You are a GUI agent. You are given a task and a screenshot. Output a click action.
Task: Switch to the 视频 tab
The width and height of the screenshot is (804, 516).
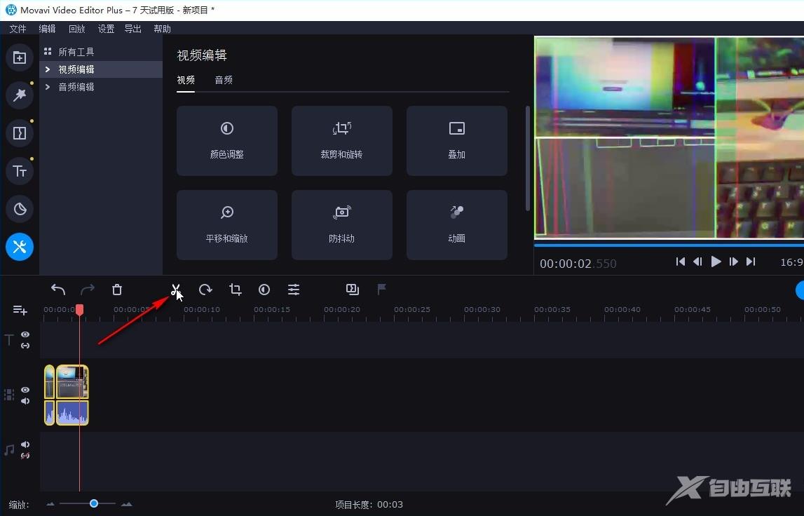(x=186, y=80)
